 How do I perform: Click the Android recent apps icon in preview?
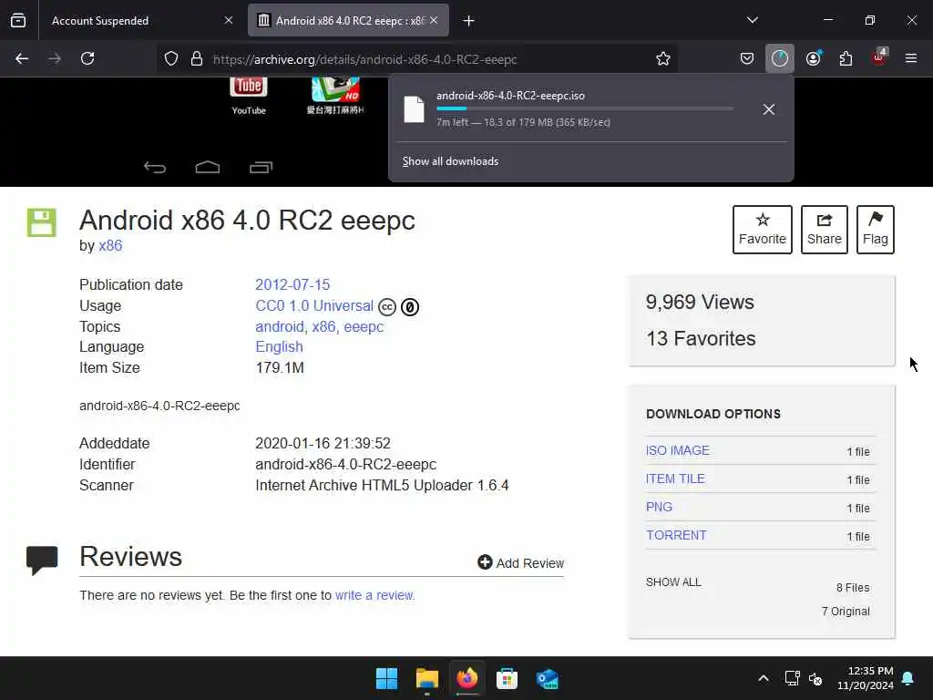[261, 168]
